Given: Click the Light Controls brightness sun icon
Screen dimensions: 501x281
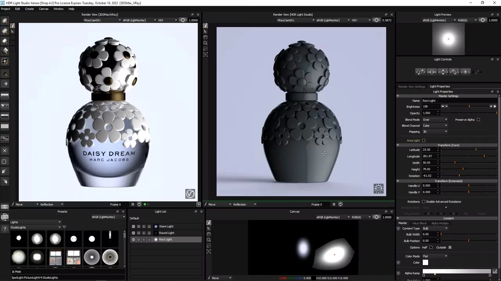Looking at the screenshot, I should [x=465, y=72].
